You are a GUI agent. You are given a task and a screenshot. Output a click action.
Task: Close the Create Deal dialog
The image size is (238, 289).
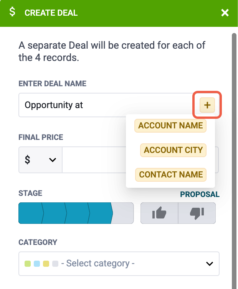tap(225, 13)
